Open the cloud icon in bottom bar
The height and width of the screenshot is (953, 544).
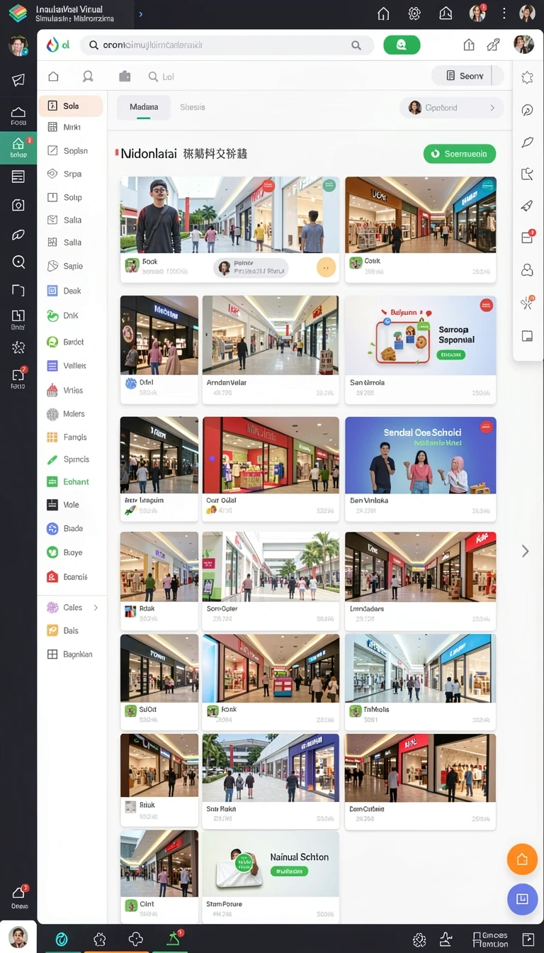click(x=135, y=940)
